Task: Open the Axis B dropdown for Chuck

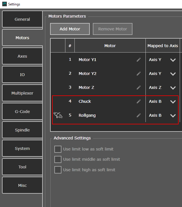Action: 173,102
